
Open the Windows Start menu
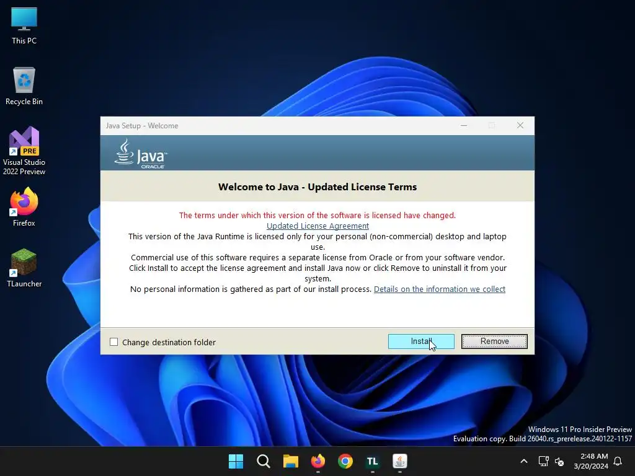[x=236, y=461]
